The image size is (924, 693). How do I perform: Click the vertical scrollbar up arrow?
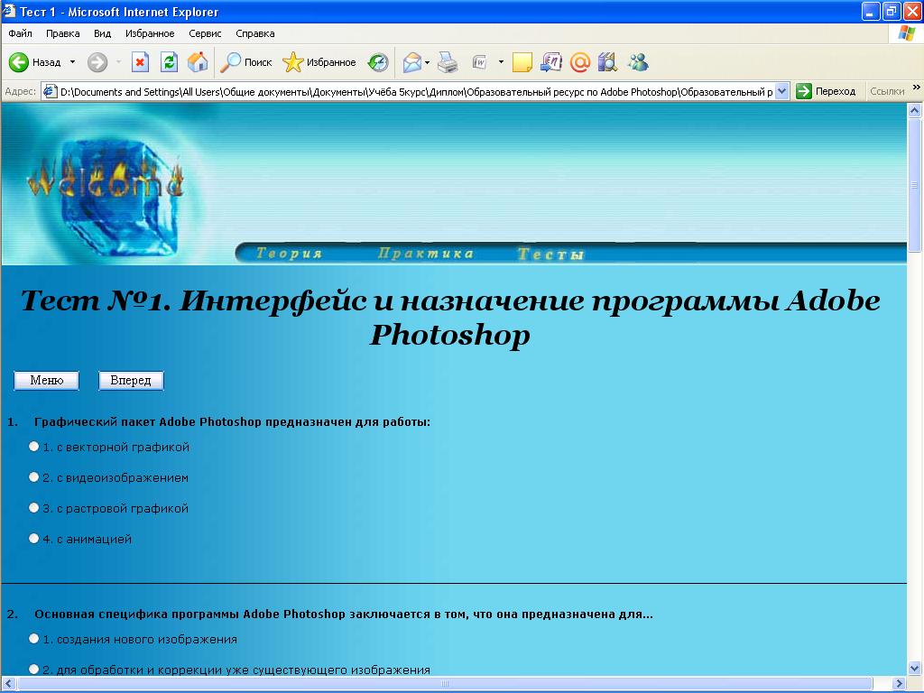click(x=915, y=110)
